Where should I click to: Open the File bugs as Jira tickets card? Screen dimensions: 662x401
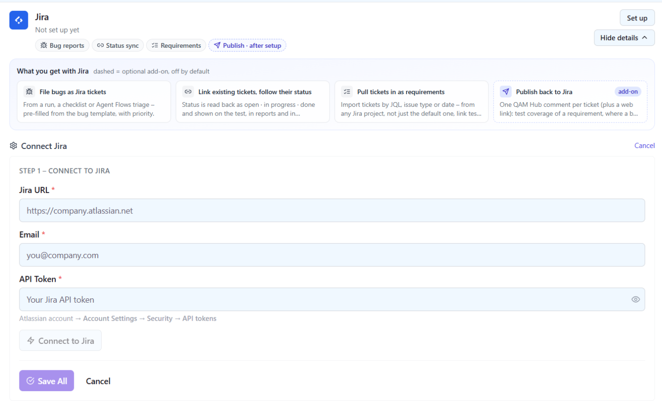(x=94, y=102)
